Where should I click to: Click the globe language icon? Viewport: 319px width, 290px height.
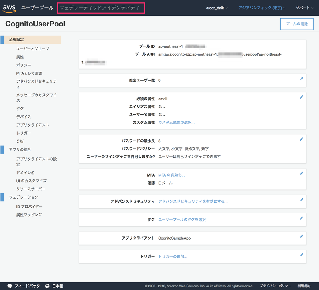[x=47, y=286]
